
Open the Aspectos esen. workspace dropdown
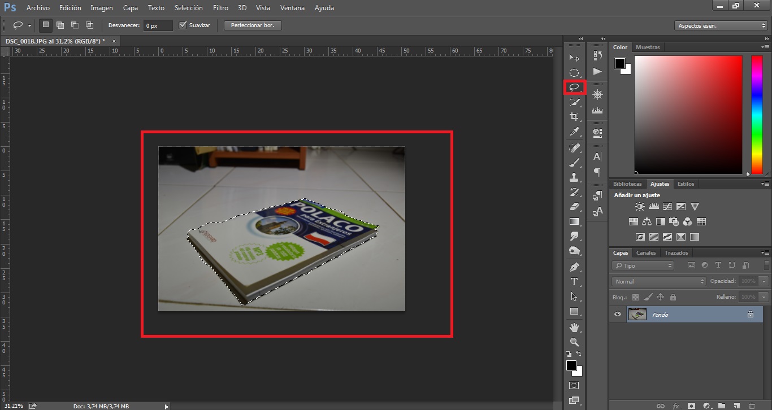tap(721, 25)
